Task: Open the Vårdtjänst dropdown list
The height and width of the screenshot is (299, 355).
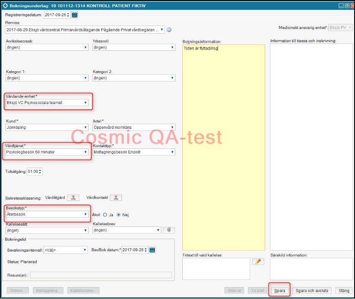Action: click(x=86, y=152)
